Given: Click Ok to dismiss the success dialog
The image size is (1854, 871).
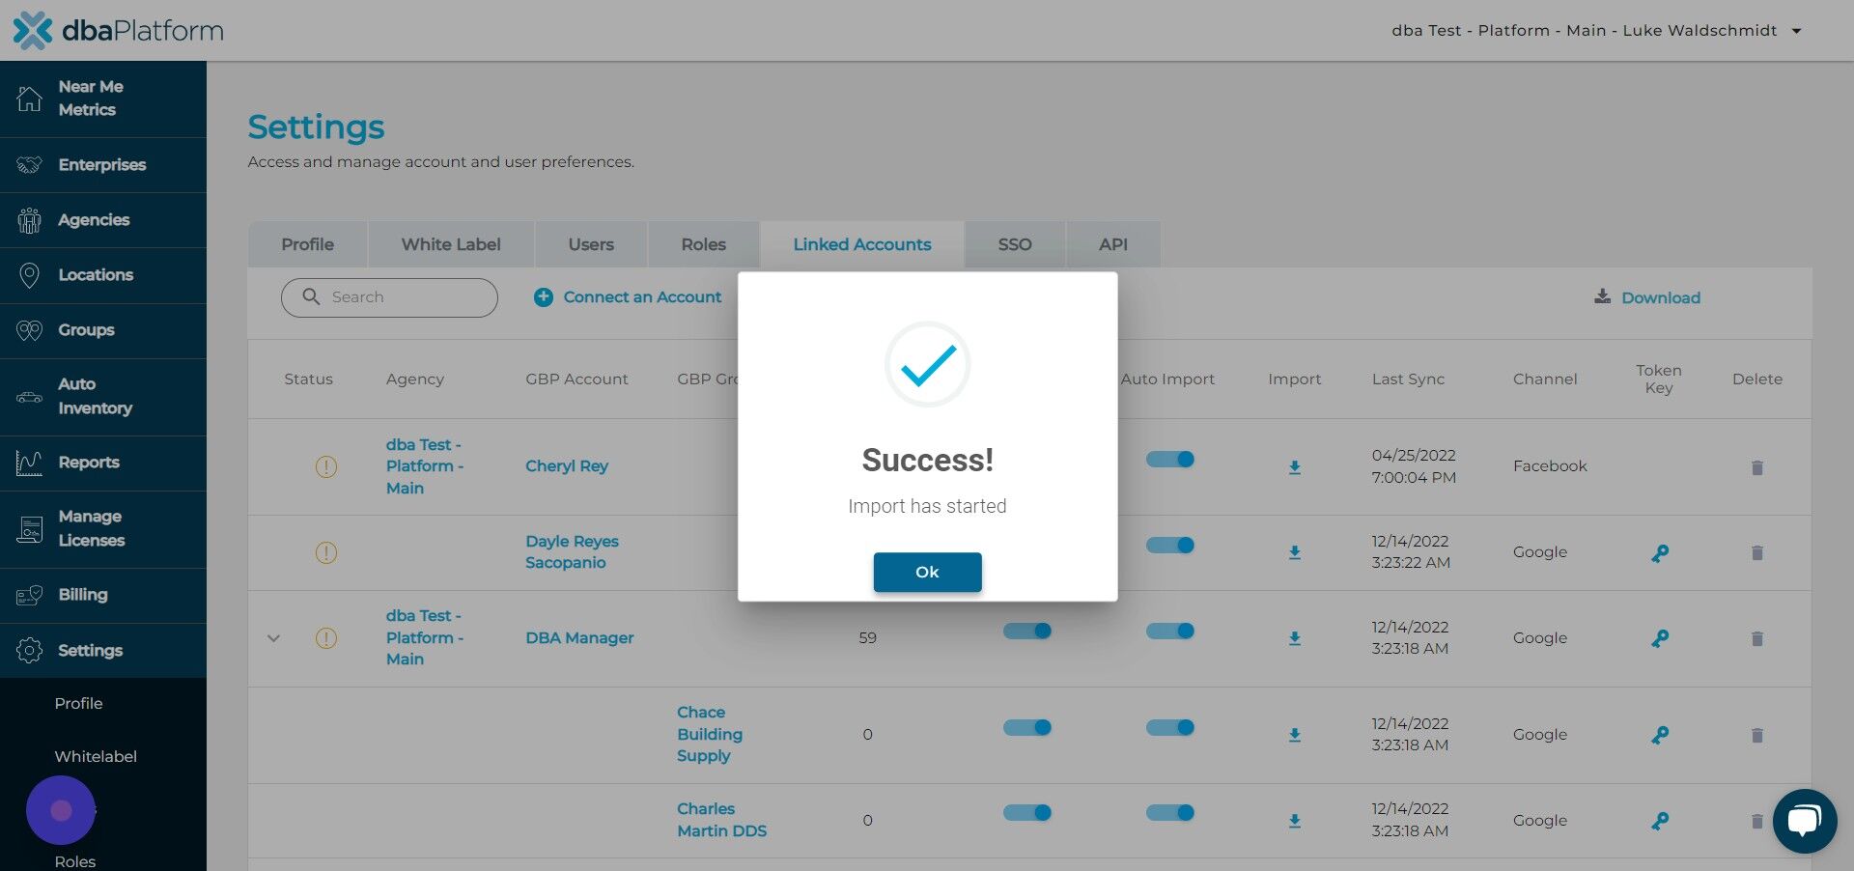Looking at the screenshot, I should (x=927, y=572).
